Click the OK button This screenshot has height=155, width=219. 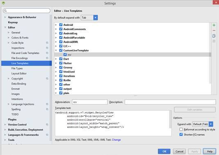coord(164,151)
